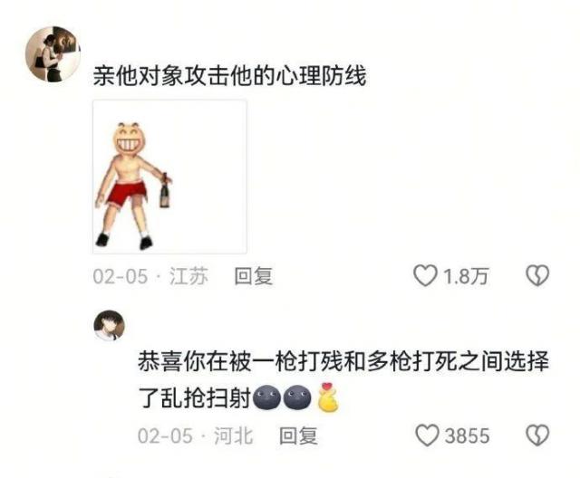Screen dimensions: 580x478
Task: Open the red-shorts meme sticker image
Action: click(169, 177)
